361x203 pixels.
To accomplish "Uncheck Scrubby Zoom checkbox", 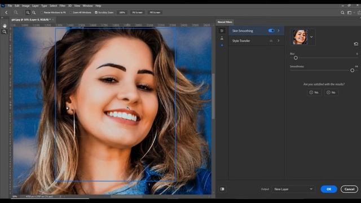I will [x=96, y=12].
